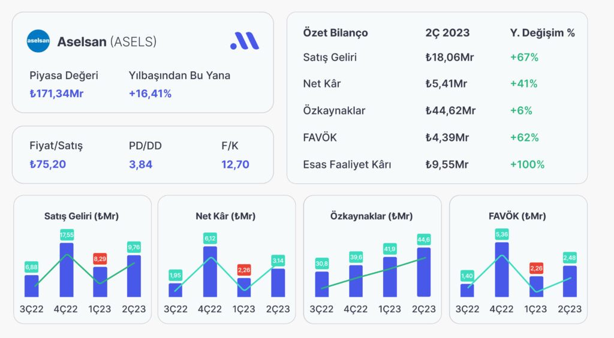Click the Net Kâr (₺Mr) chart title

coord(225,216)
